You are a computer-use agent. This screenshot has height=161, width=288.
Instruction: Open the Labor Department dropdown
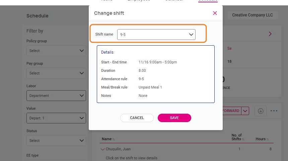[x=56, y=96]
